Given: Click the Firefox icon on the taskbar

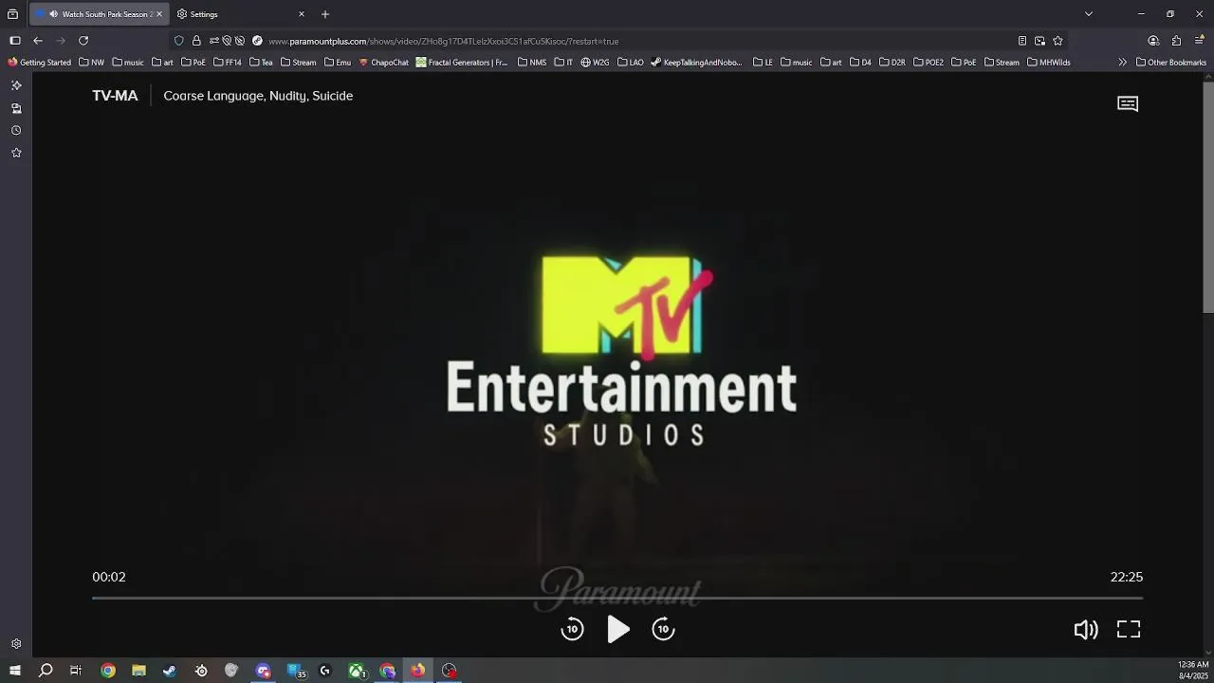Looking at the screenshot, I should click(x=418, y=671).
